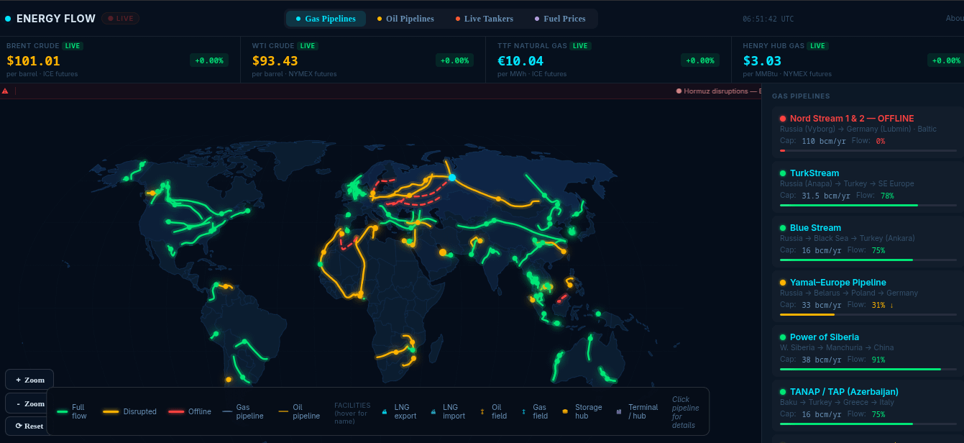Click the Oil field legend icon
Viewport: 964px width, 443px height.
(482, 411)
